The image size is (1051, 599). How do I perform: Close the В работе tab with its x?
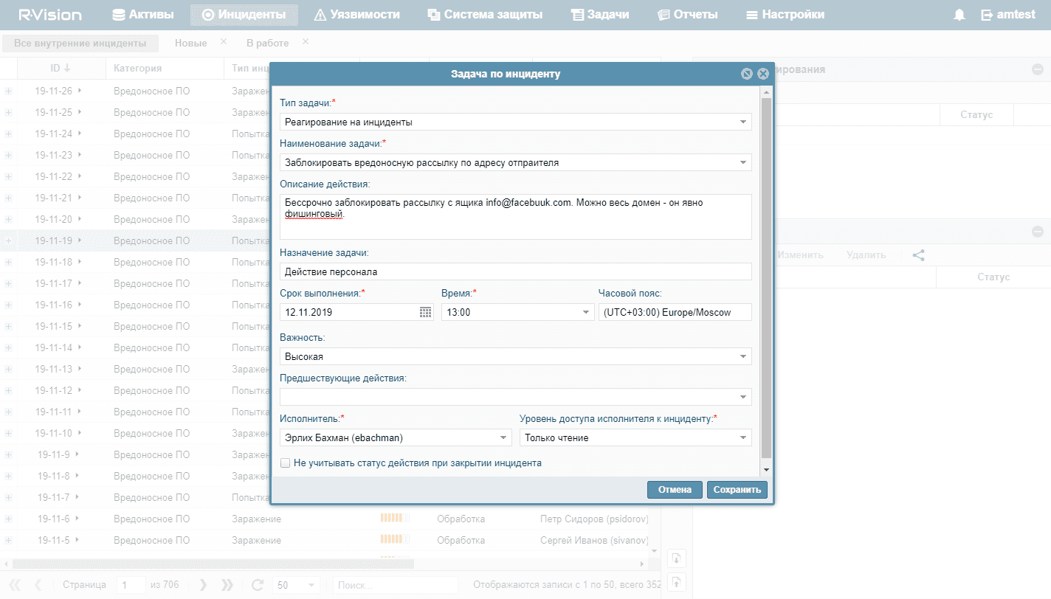pos(306,42)
